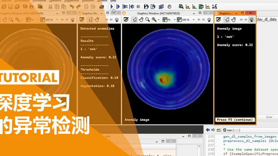Toggle the highlighted light bulb in the orange Graphics window
Viewport: 278px width, 156px height.
coord(251,20)
